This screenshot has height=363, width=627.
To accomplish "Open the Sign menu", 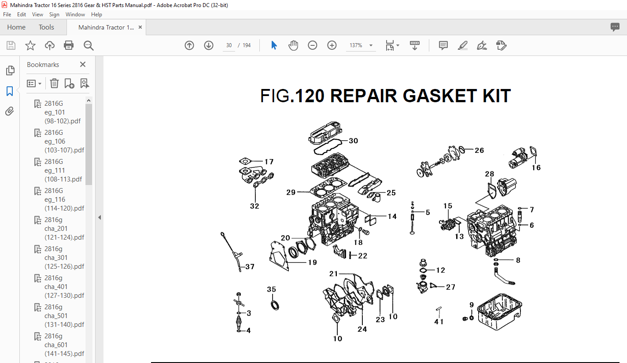I will click(54, 15).
